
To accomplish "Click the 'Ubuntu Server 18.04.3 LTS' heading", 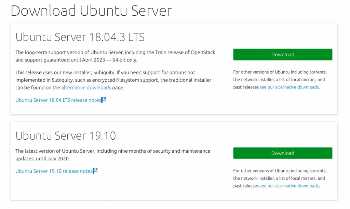I will point(80,37).
